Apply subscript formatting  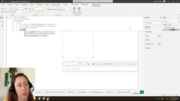pyautogui.click(x=128, y=64)
